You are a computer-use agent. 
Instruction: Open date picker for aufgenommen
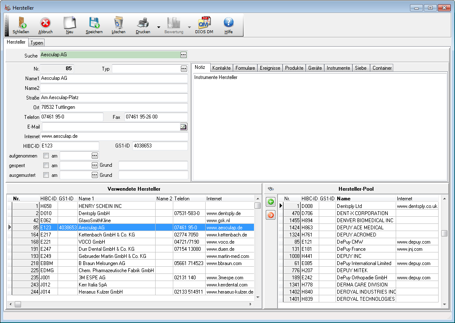pos(95,156)
